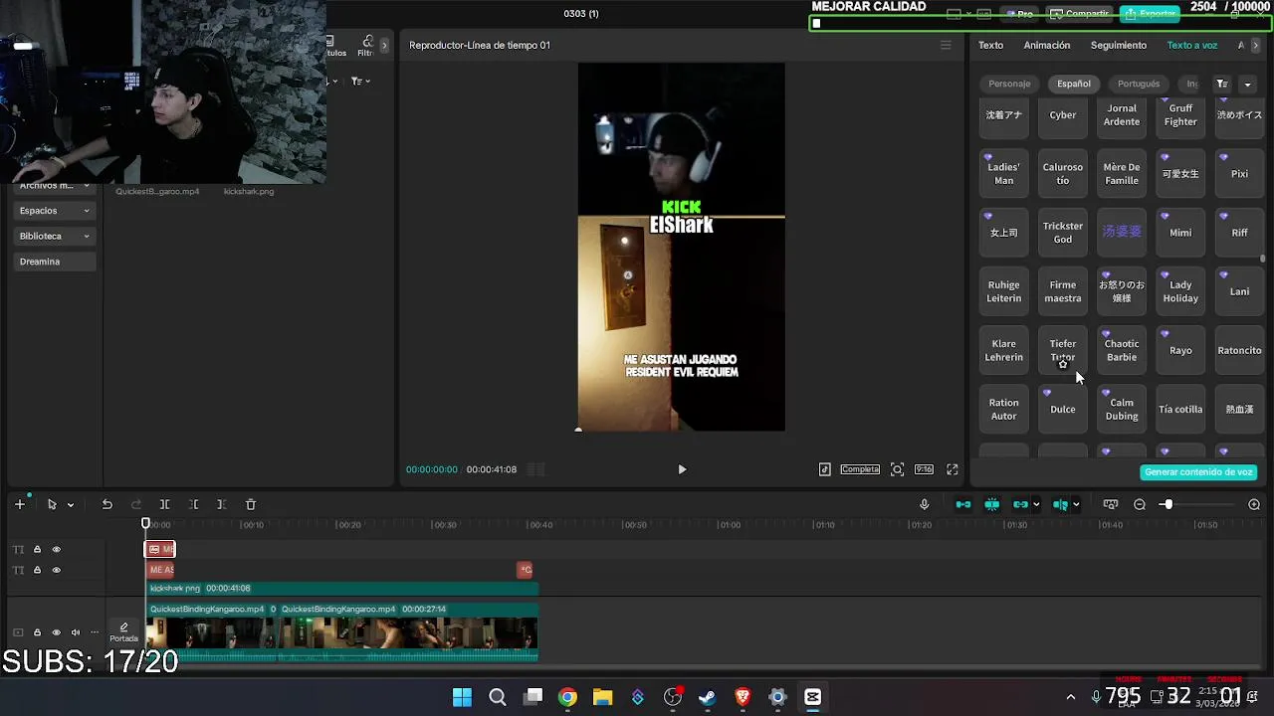Open the TikTok-style preview icon in the player
The height and width of the screenshot is (716, 1274).
[x=825, y=469]
